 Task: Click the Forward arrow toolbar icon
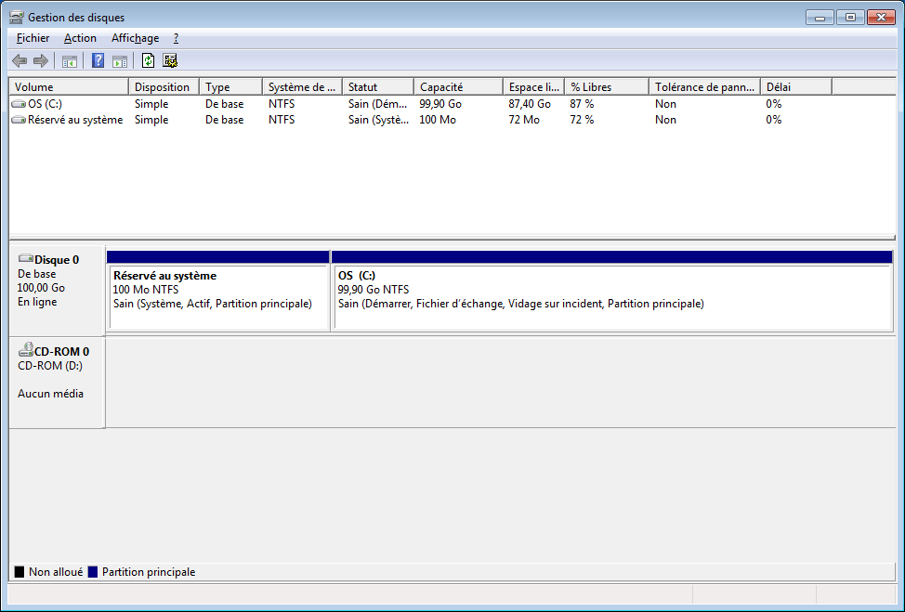coord(40,60)
